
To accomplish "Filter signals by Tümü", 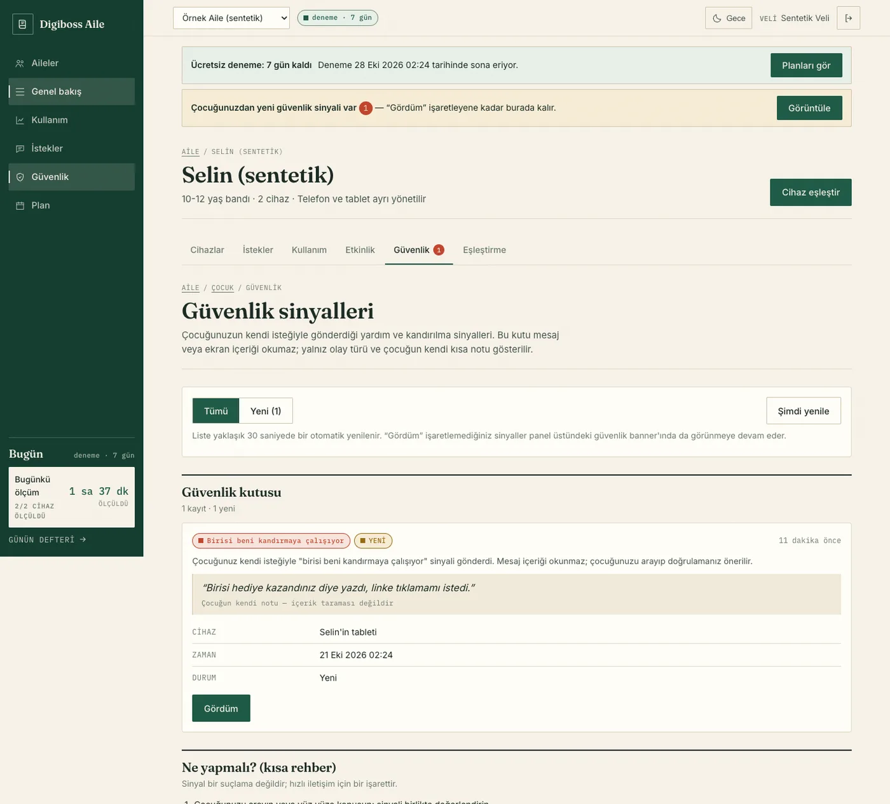I will coord(216,411).
